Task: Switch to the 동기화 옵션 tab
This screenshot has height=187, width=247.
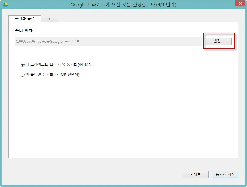Action: [25, 19]
